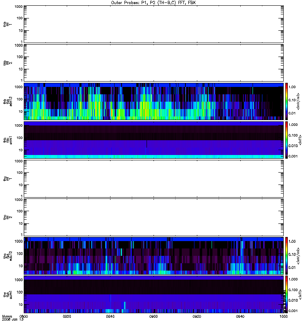
Task: Click the 1.00 tick on thb edc12 color bar
Action: pyautogui.click(x=292, y=87)
